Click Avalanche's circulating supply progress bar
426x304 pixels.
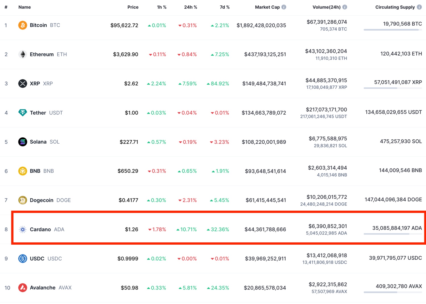[393, 292]
